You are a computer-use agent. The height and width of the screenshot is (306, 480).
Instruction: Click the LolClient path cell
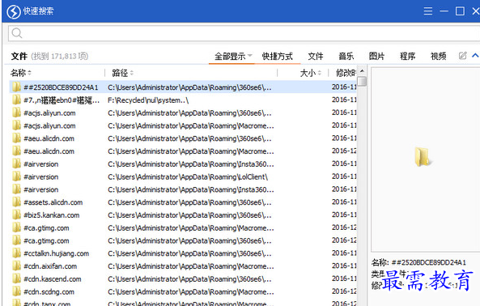point(188,177)
